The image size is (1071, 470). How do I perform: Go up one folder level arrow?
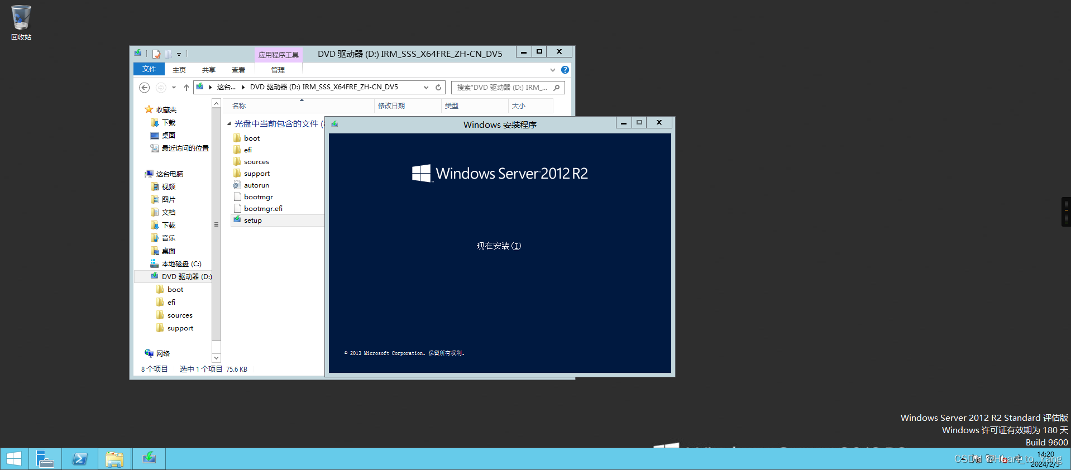pos(186,87)
